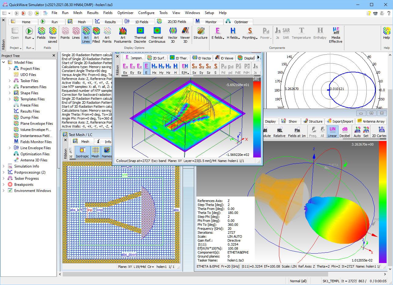Toggle the Decibel scale button
The height and width of the screenshot is (285, 393).
345,132
